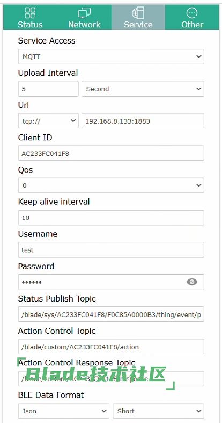Screen dimensions: 222x423
Task: Click the Keep alive interval field
Action: tap(111, 218)
